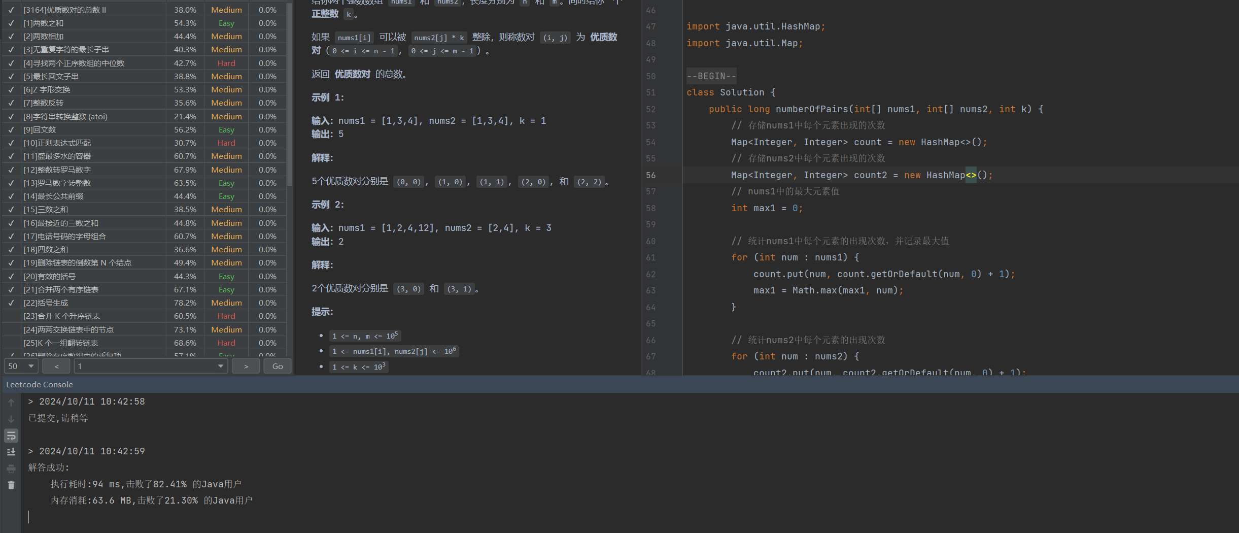Go to the previous page with < button

coord(56,366)
